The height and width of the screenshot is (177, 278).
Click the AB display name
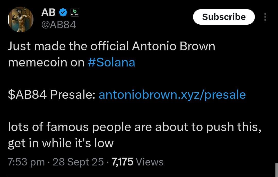49,11
